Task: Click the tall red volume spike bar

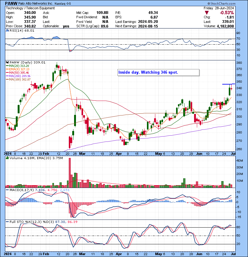Action: 70,173
